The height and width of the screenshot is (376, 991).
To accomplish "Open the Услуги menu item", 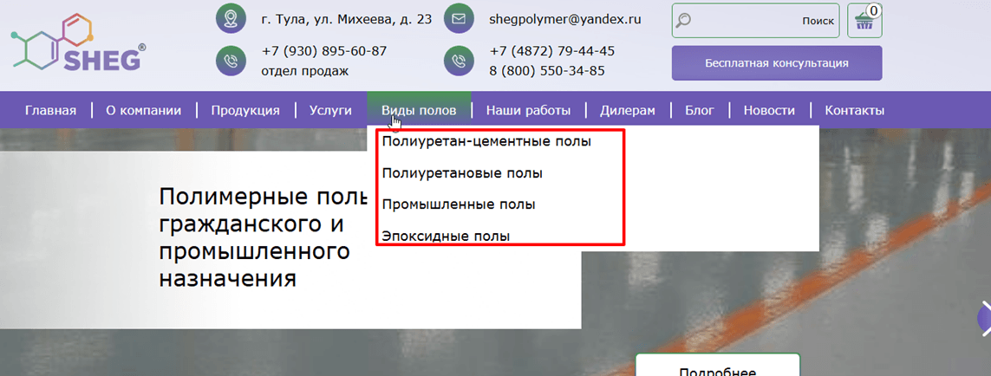I will [x=330, y=111].
